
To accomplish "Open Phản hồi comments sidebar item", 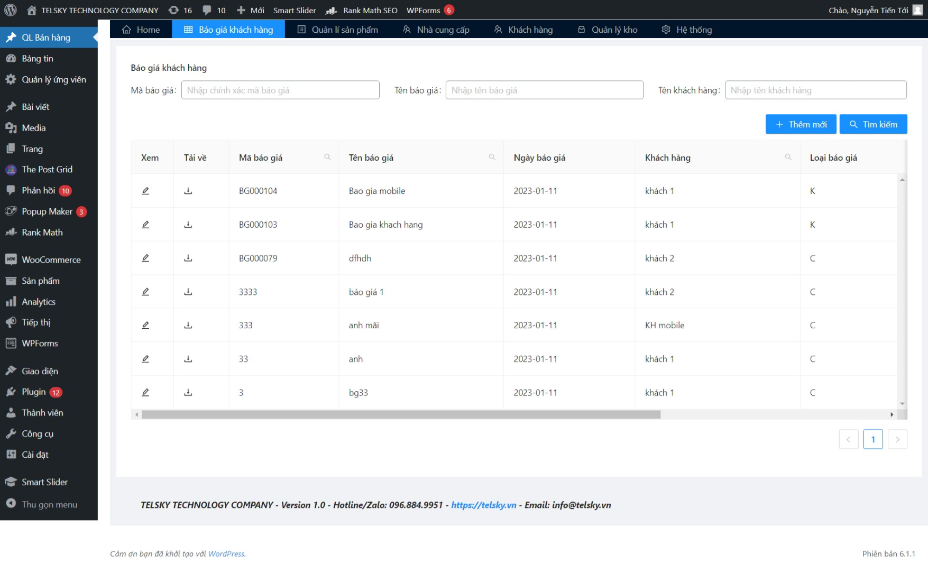I will coord(49,190).
